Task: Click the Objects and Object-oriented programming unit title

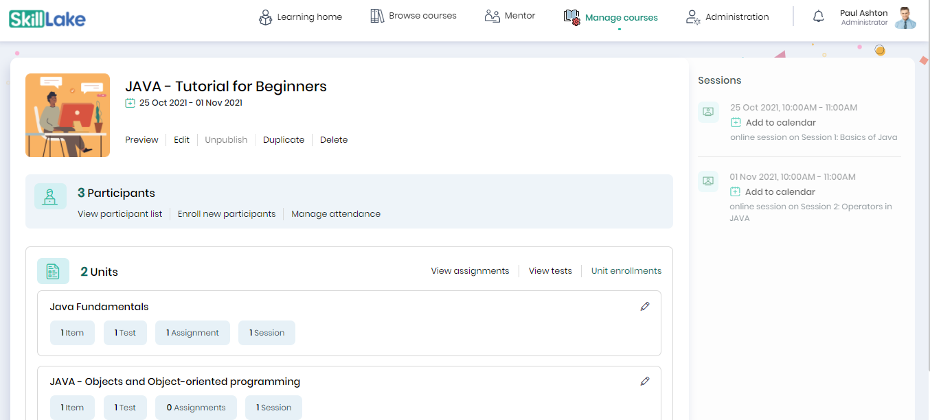Action: coord(175,382)
